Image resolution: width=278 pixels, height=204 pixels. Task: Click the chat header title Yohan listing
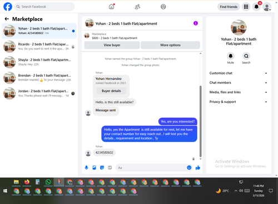point(126,23)
